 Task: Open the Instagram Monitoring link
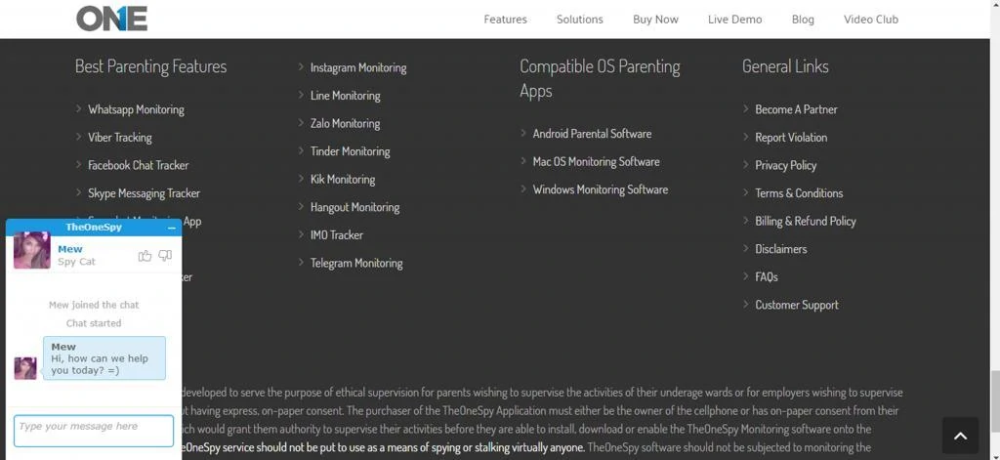click(357, 67)
